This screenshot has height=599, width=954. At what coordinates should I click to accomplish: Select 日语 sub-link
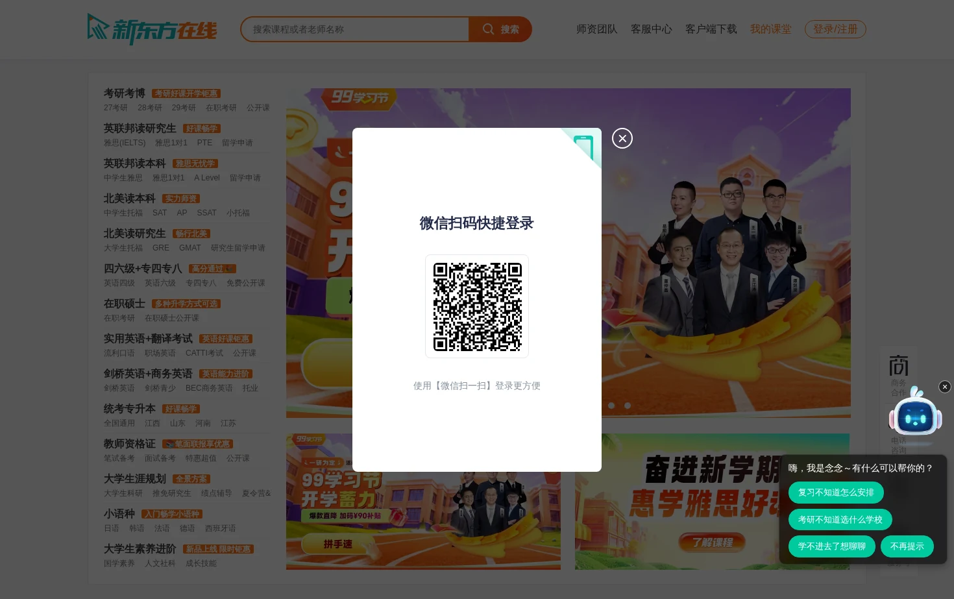[112, 528]
